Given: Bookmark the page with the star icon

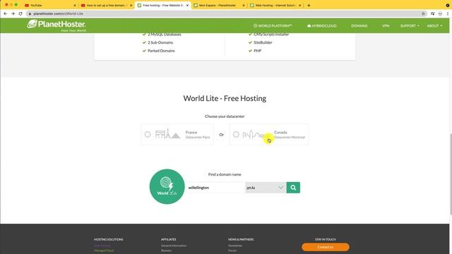Looking at the screenshot, I should (423, 13).
